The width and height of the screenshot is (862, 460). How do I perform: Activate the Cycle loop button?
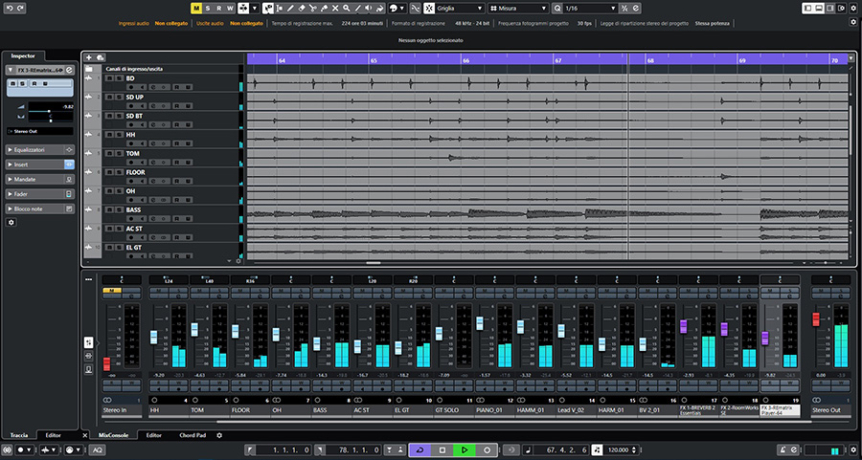tap(420, 449)
